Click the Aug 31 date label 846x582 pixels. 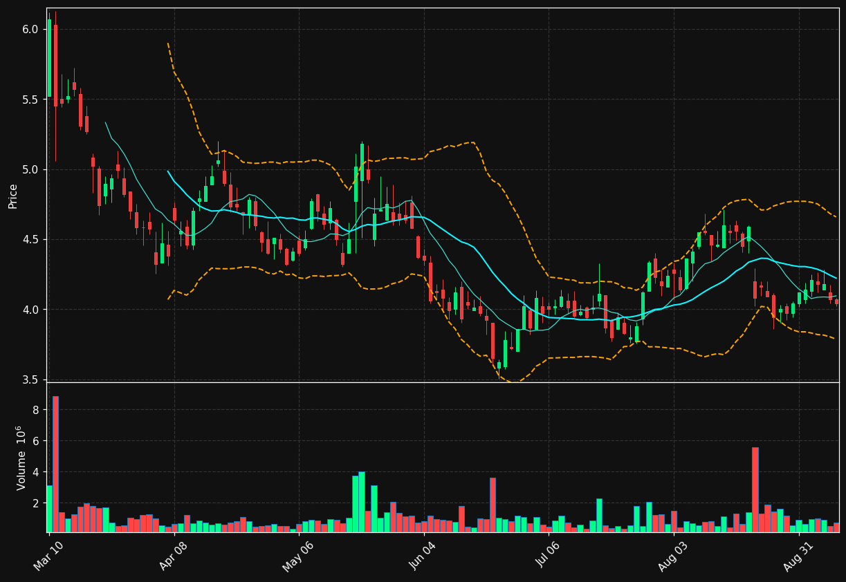(798, 555)
